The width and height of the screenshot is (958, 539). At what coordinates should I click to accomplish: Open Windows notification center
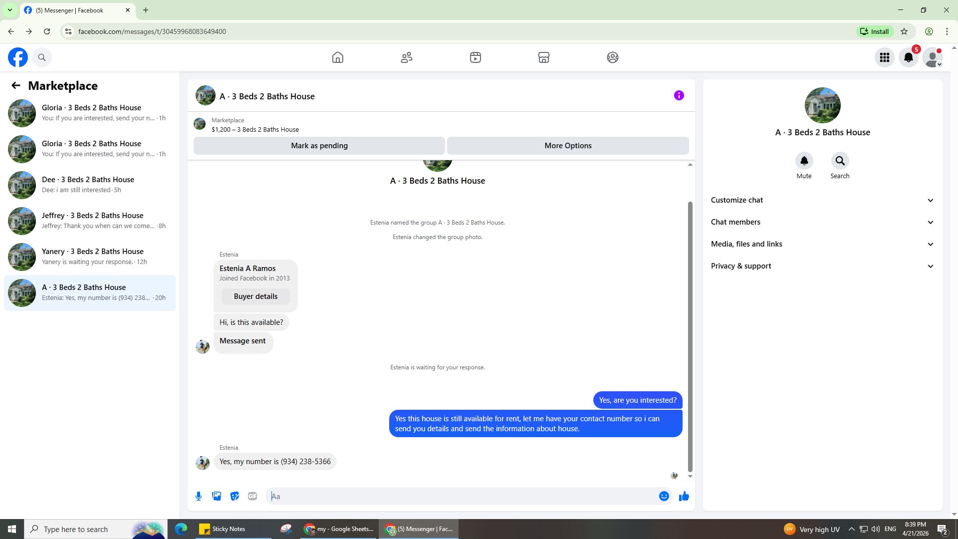click(x=943, y=529)
